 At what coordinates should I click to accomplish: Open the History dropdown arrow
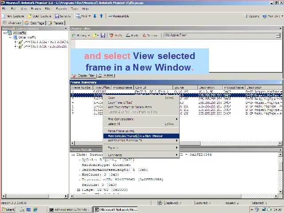[x=89, y=35]
